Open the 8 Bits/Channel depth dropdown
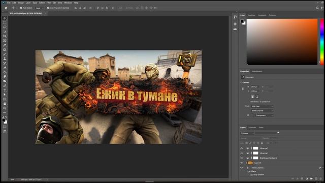 pyautogui.click(x=262, y=111)
